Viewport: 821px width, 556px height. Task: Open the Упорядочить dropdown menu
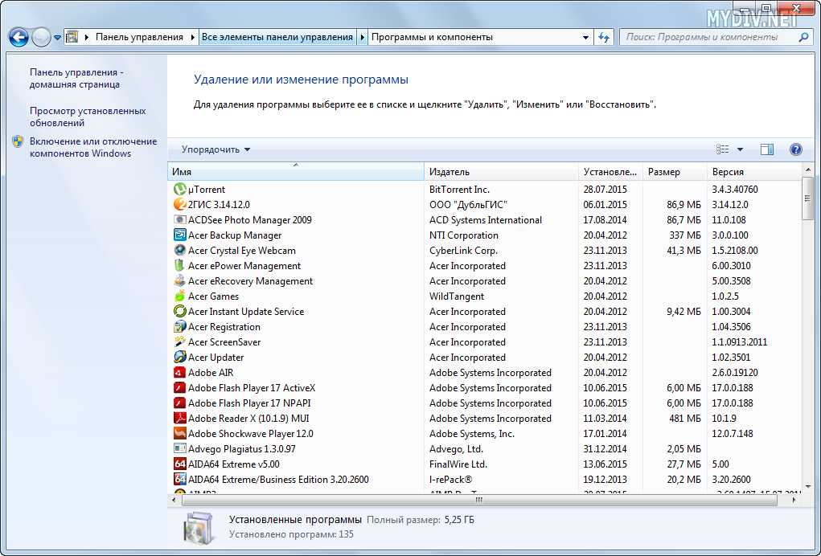click(216, 149)
